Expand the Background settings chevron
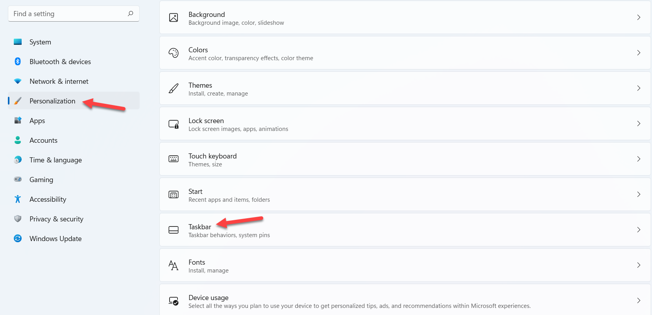Screen dimensions: 652x315 click(x=638, y=17)
